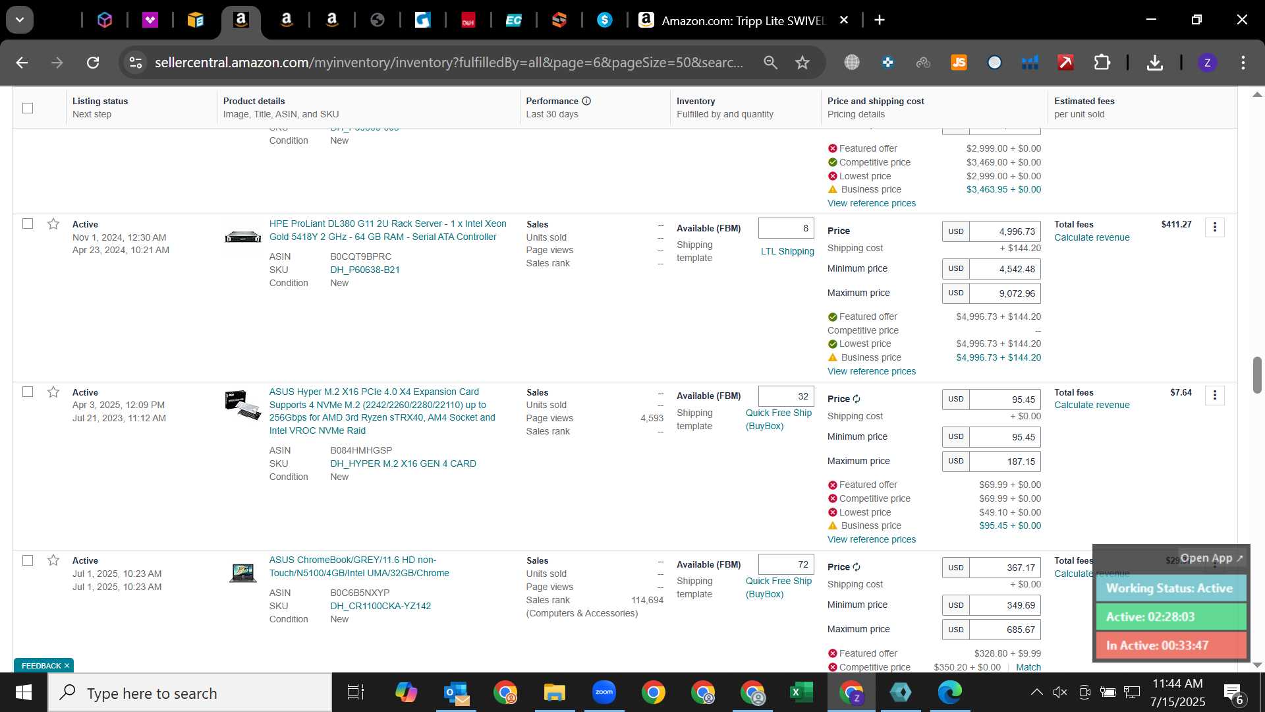Open the Extensions puzzle-piece menu
Viewport: 1265px width, 712px height.
(1102, 63)
